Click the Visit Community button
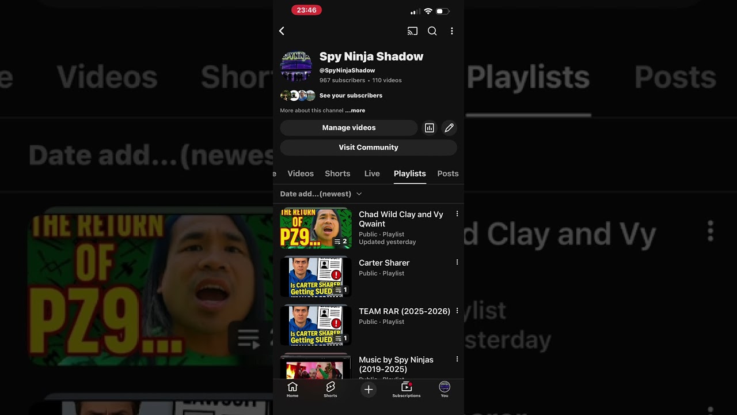 coord(368,148)
